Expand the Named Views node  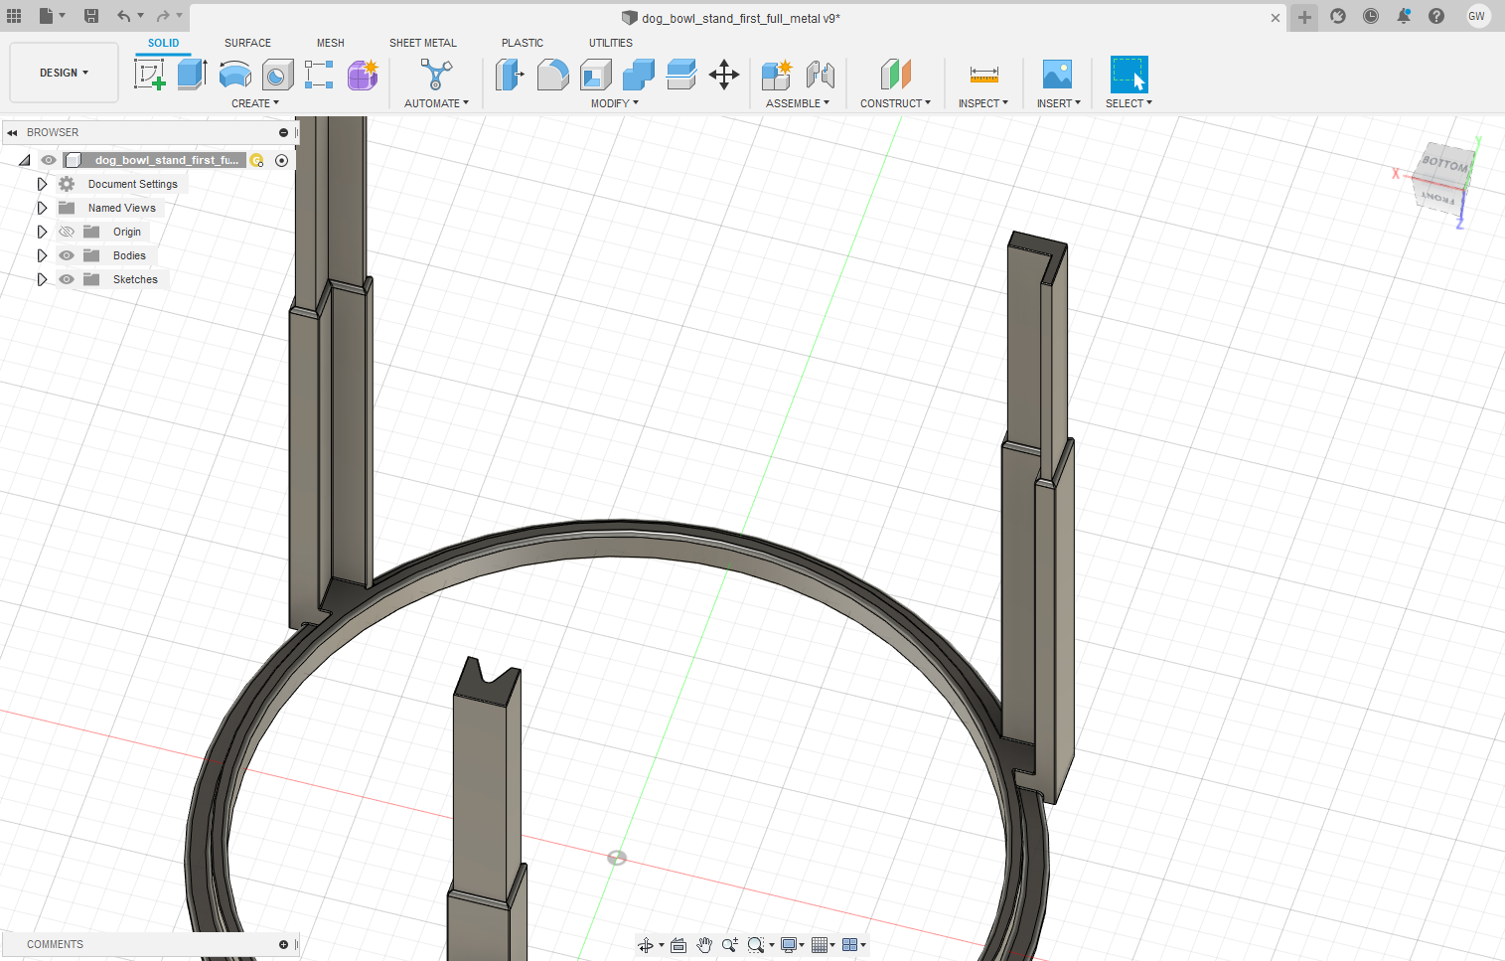pyautogui.click(x=42, y=208)
